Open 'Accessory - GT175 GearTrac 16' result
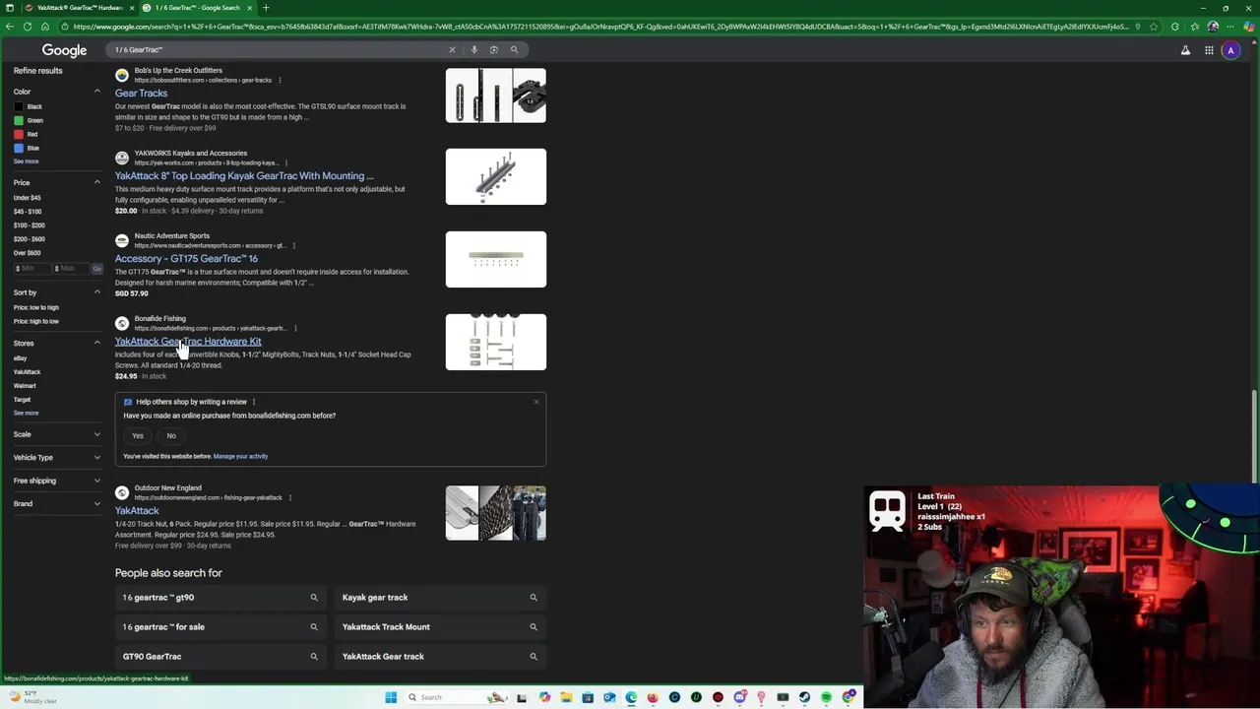The height and width of the screenshot is (709, 1260). [186, 259]
